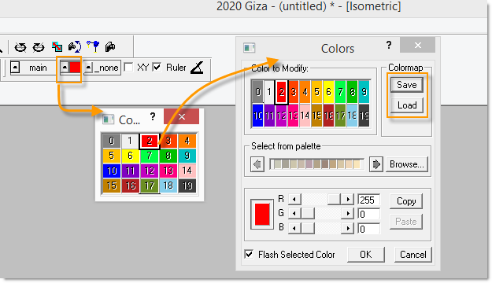Pick purple color 11 in small Co... window
Image resolution: width=492 pixels, height=283 pixels.
click(130, 171)
